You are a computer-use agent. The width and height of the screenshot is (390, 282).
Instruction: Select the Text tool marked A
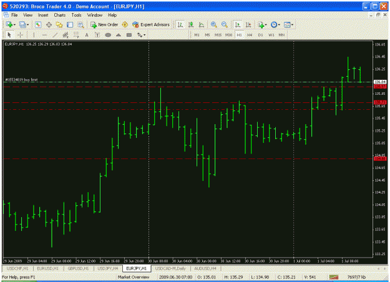tap(87, 35)
